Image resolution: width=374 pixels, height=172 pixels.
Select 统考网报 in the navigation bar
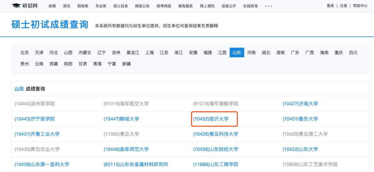click(164, 6)
